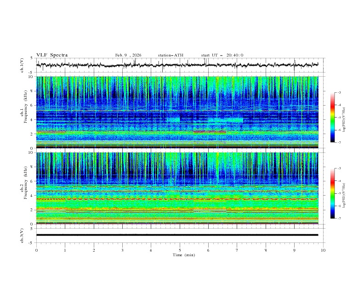Click the ch.3 flat black waveform trace
Image resolution: width=364 pixels, height=281 pixels.
[177, 235]
